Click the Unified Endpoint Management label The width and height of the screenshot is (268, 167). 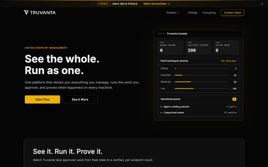coord(46,48)
